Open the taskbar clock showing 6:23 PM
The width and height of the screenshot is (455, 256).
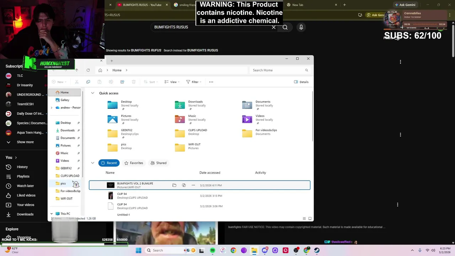pos(445,250)
